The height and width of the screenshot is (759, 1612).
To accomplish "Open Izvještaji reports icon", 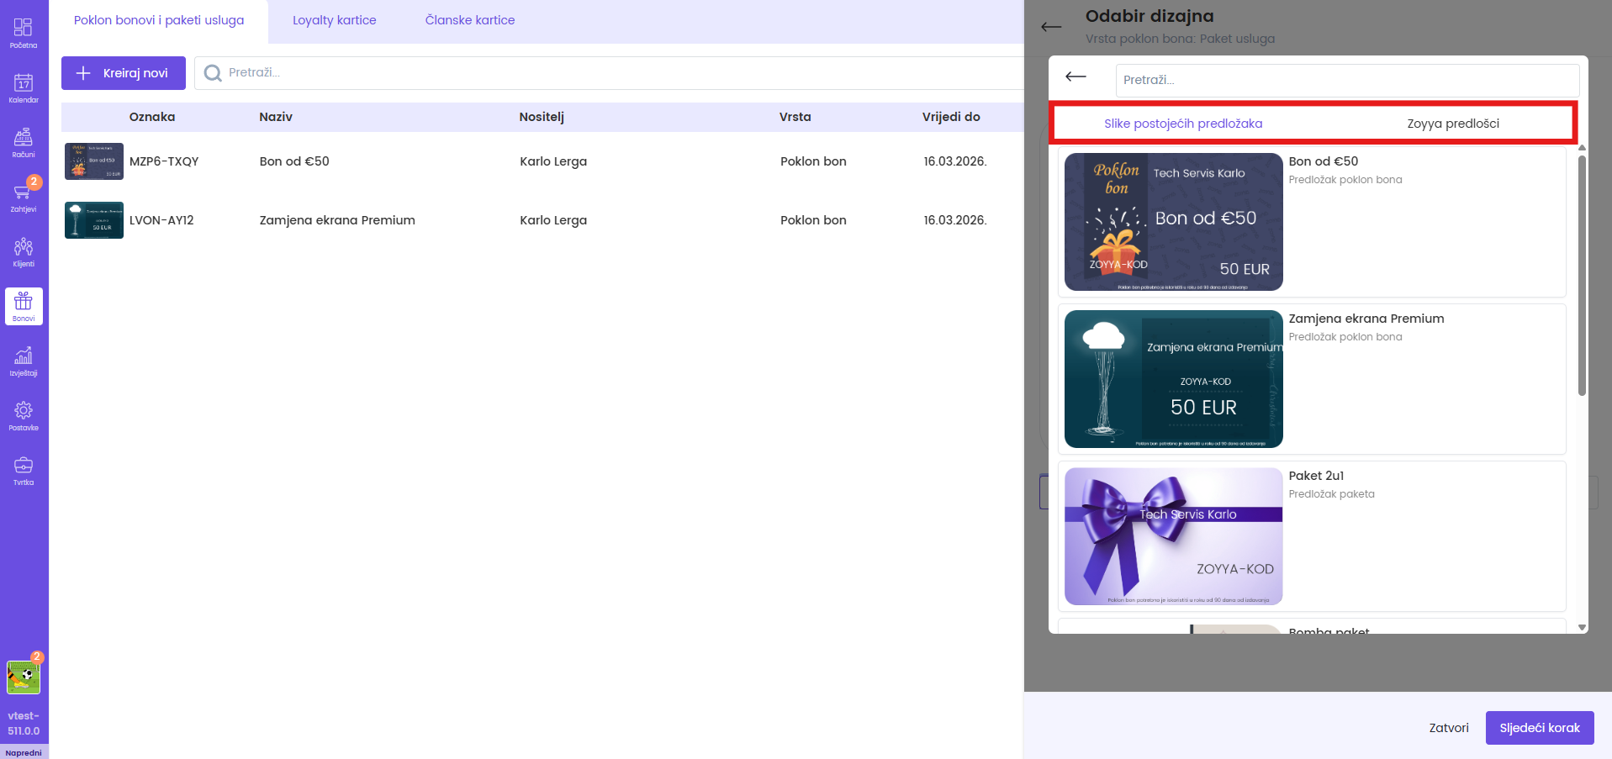I will (x=24, y=361).
